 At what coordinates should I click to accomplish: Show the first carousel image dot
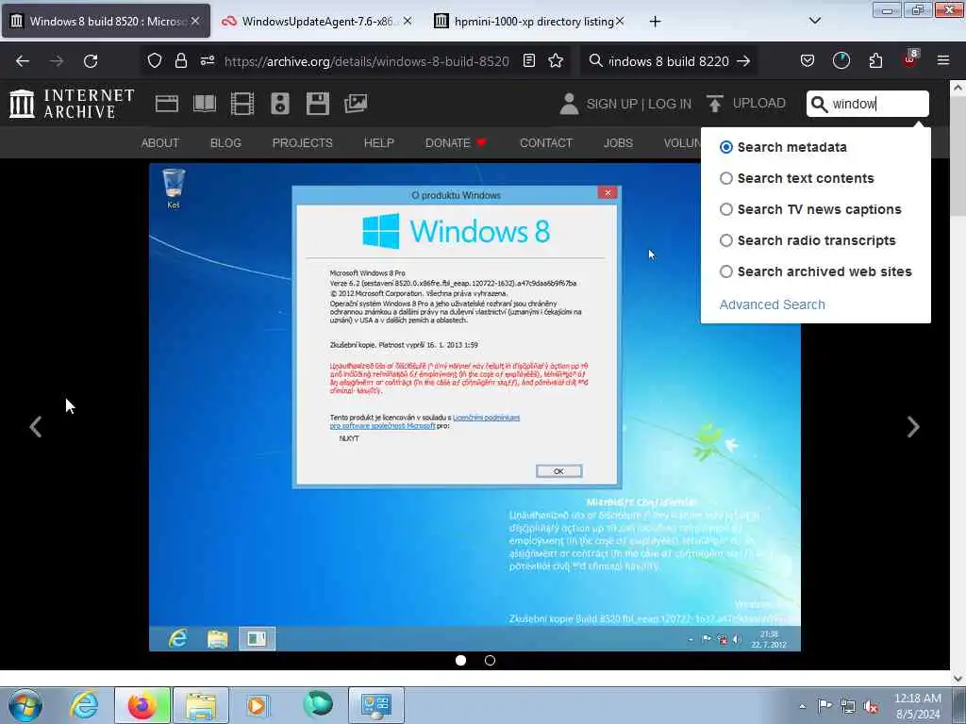point(460,660)
